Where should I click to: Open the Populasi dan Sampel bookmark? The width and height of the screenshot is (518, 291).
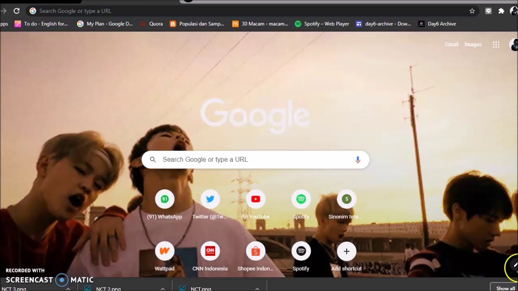197,24
